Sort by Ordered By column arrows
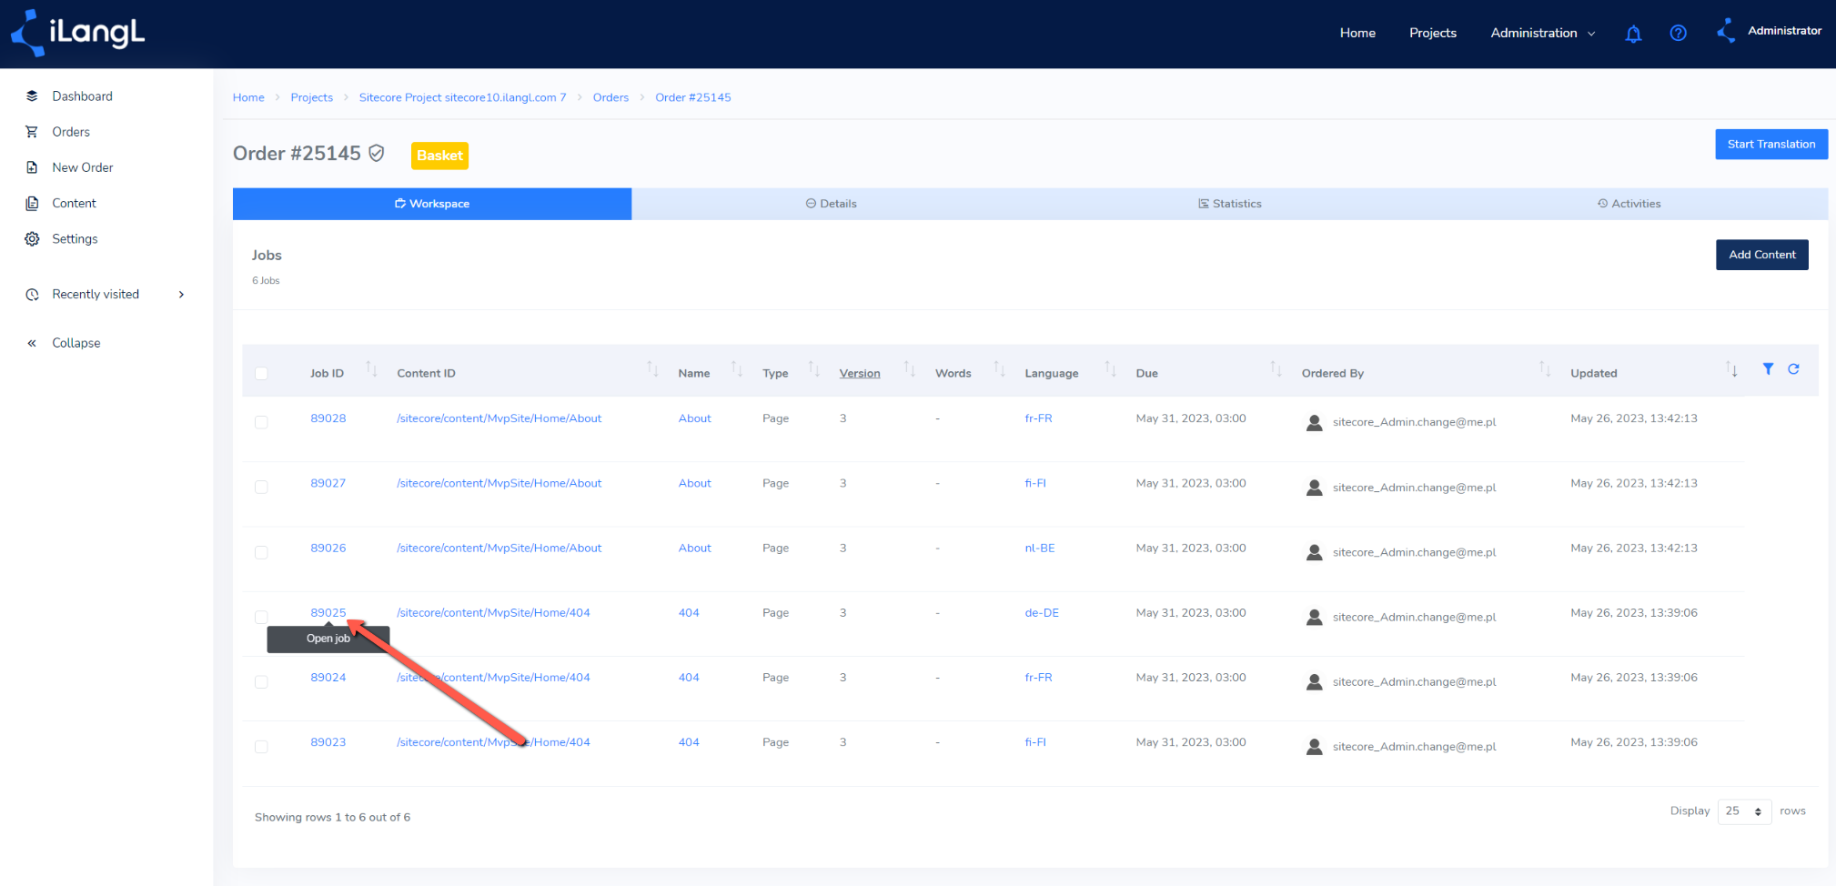 click(x=1545, y=368)
